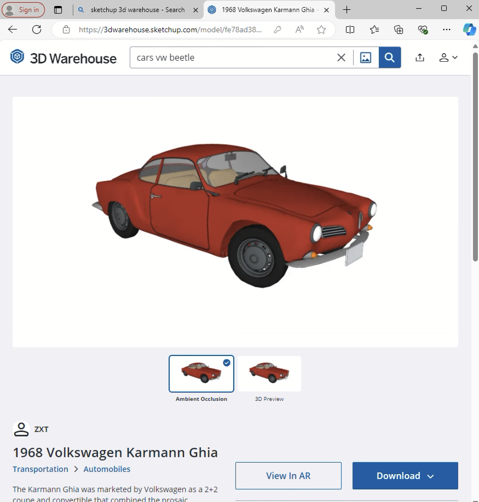This screenshot has width=479, height=502.
Task: Click the 3D Warehouse logo
Action: tap(63, 58)
